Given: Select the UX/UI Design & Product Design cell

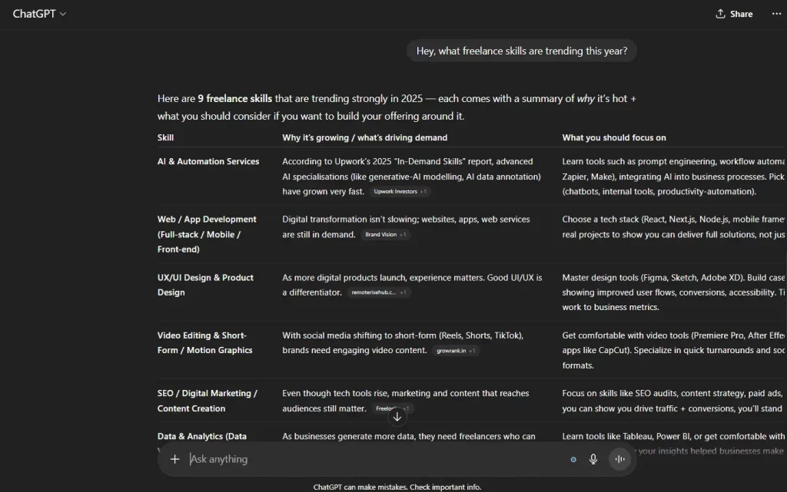Looking at the screenshot, I should click(205, 285).
